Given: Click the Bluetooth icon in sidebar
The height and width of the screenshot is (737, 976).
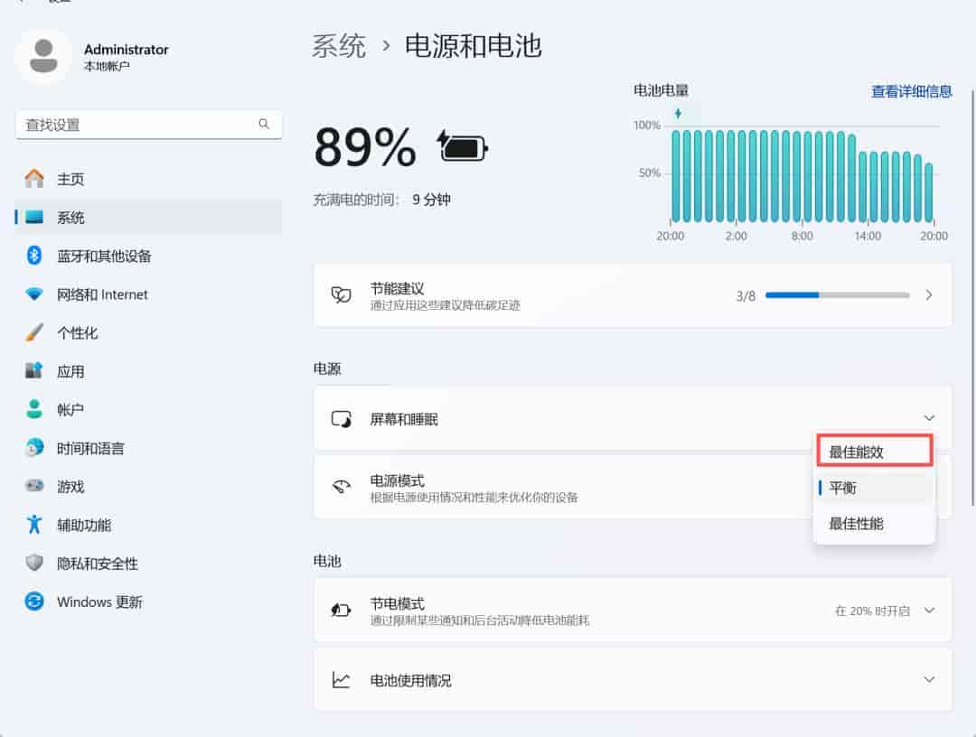Looking at the screenshot, I should (x=34, y=256).
